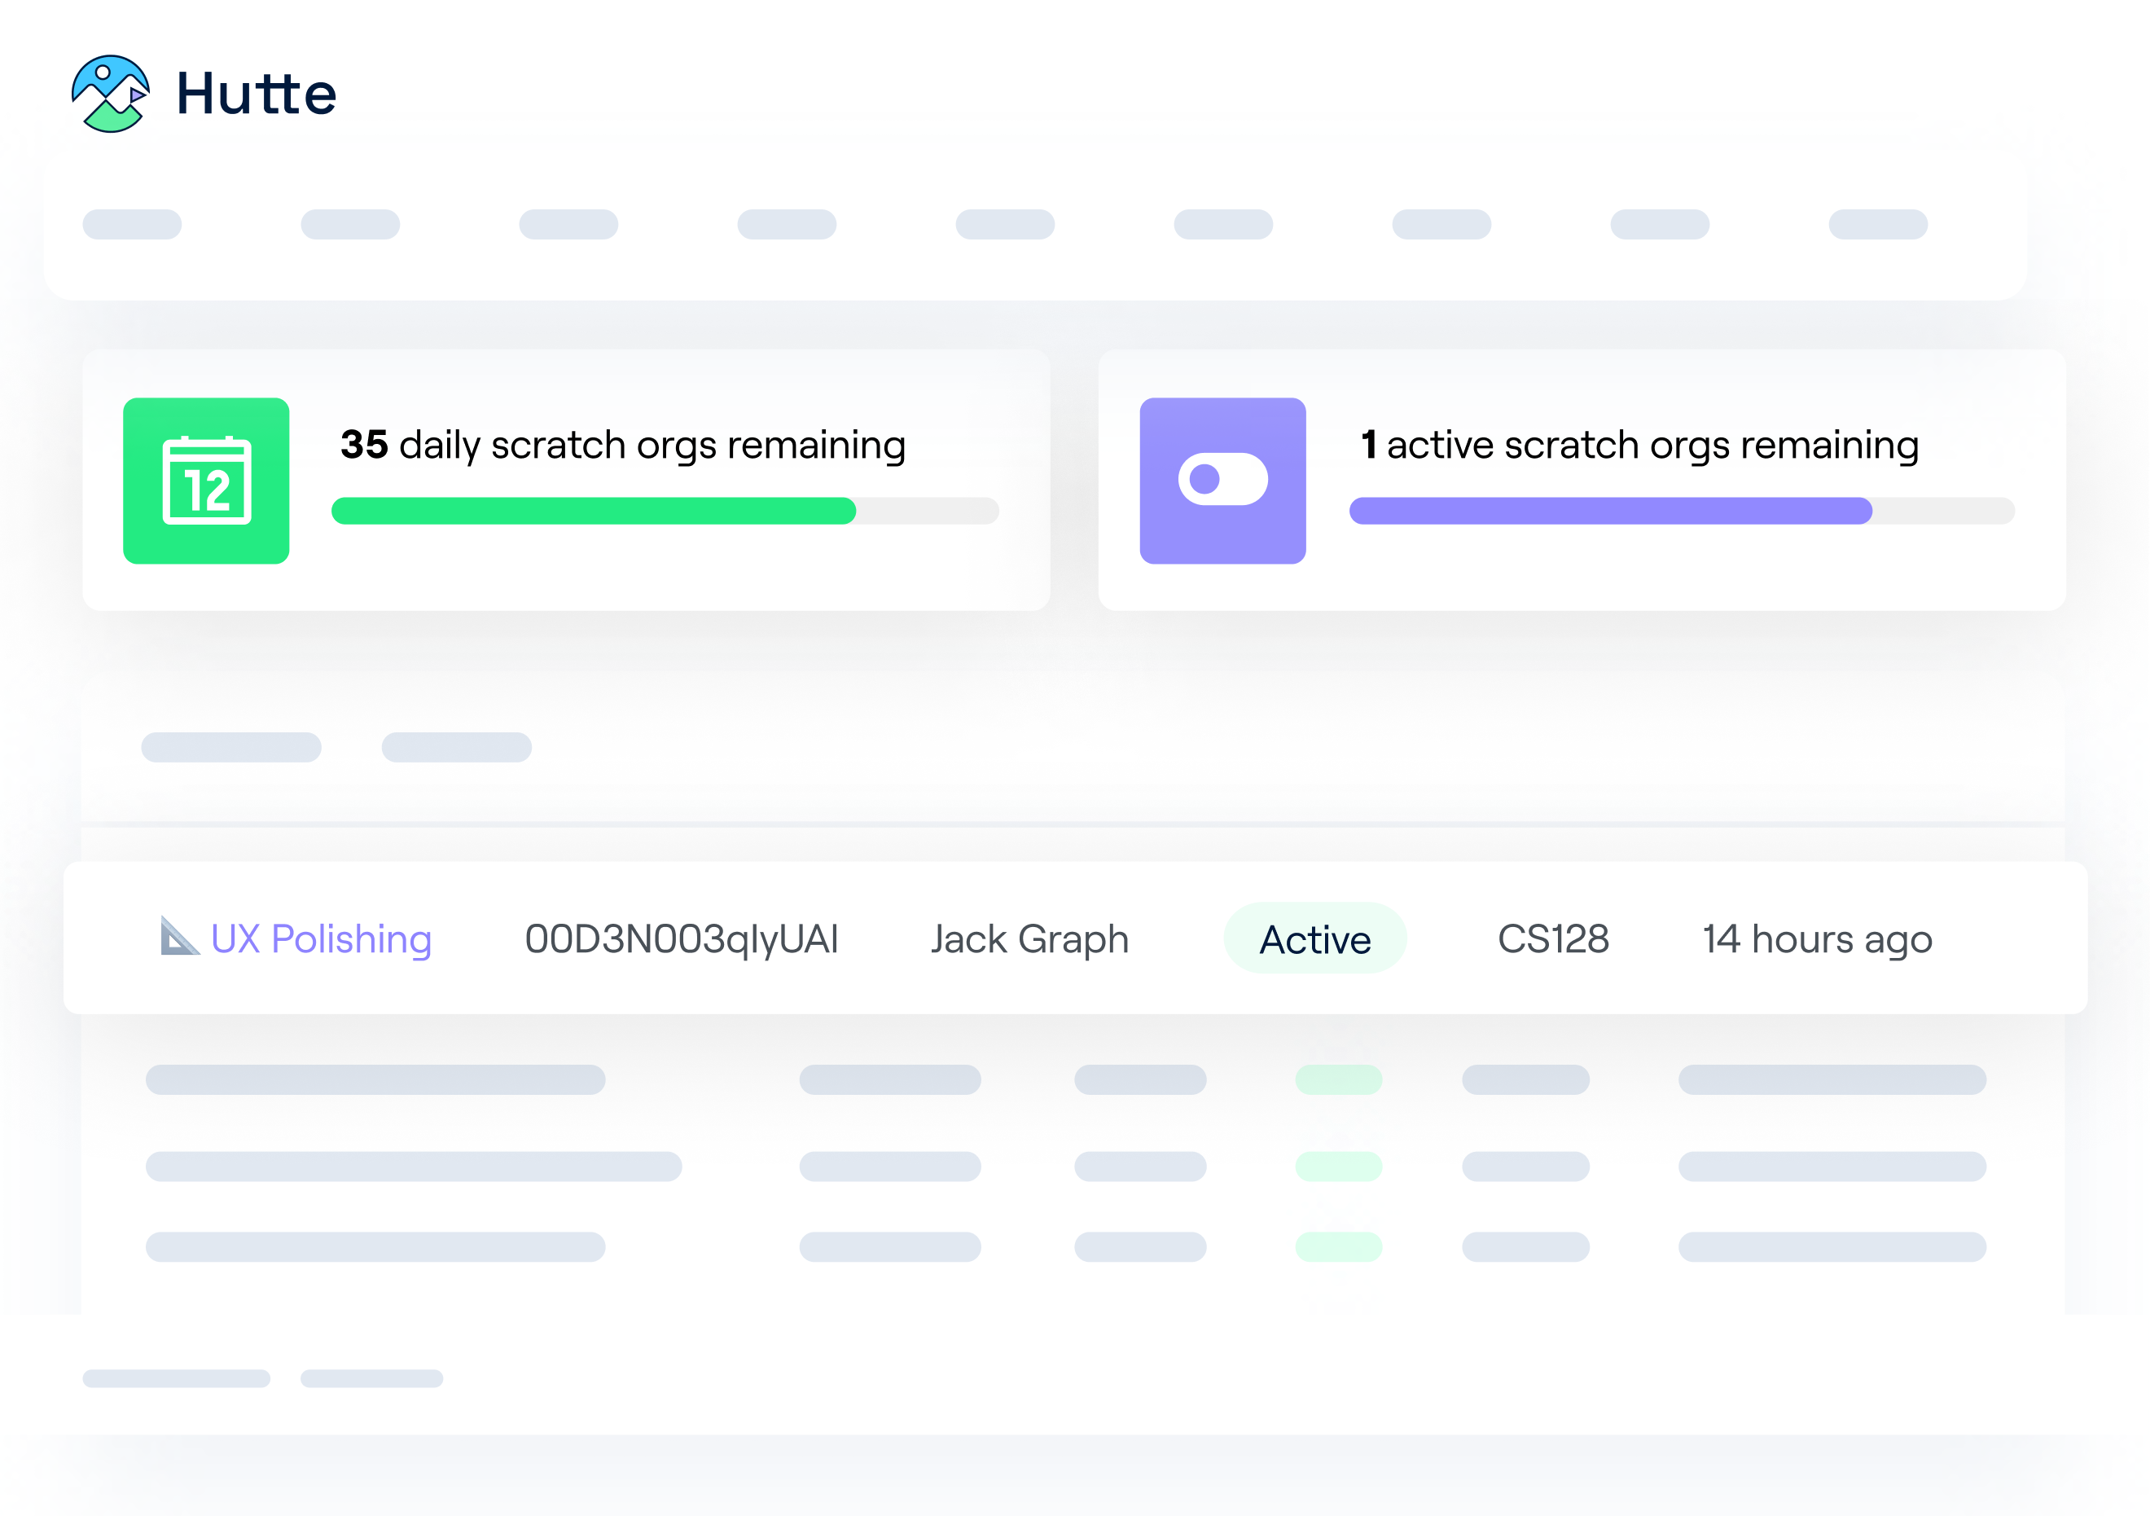Click the Jack Graph owner name

tap(1029, 938)
